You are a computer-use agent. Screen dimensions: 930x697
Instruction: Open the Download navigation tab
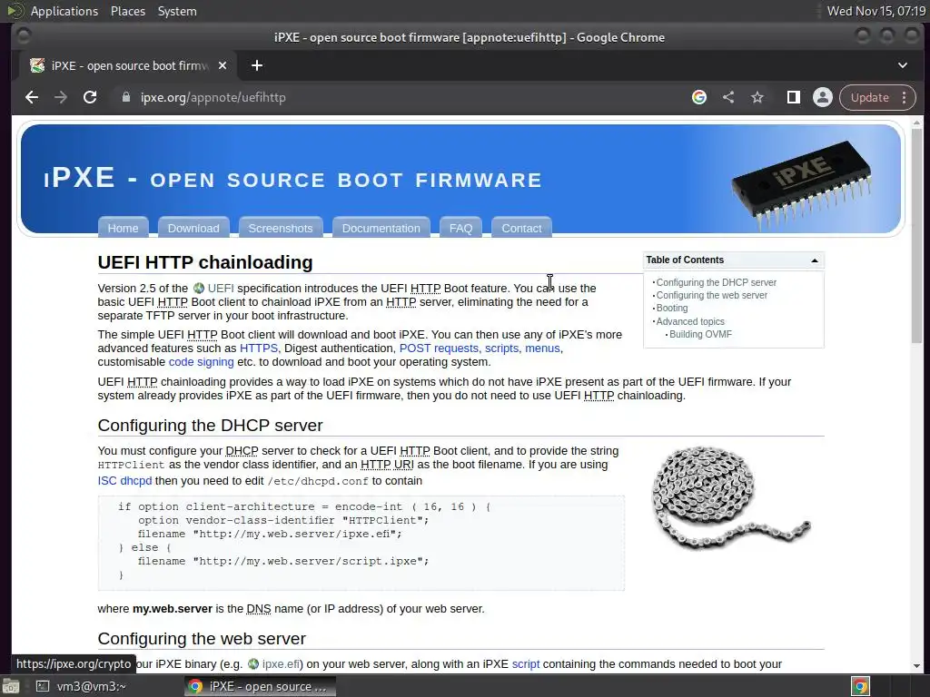193,228
